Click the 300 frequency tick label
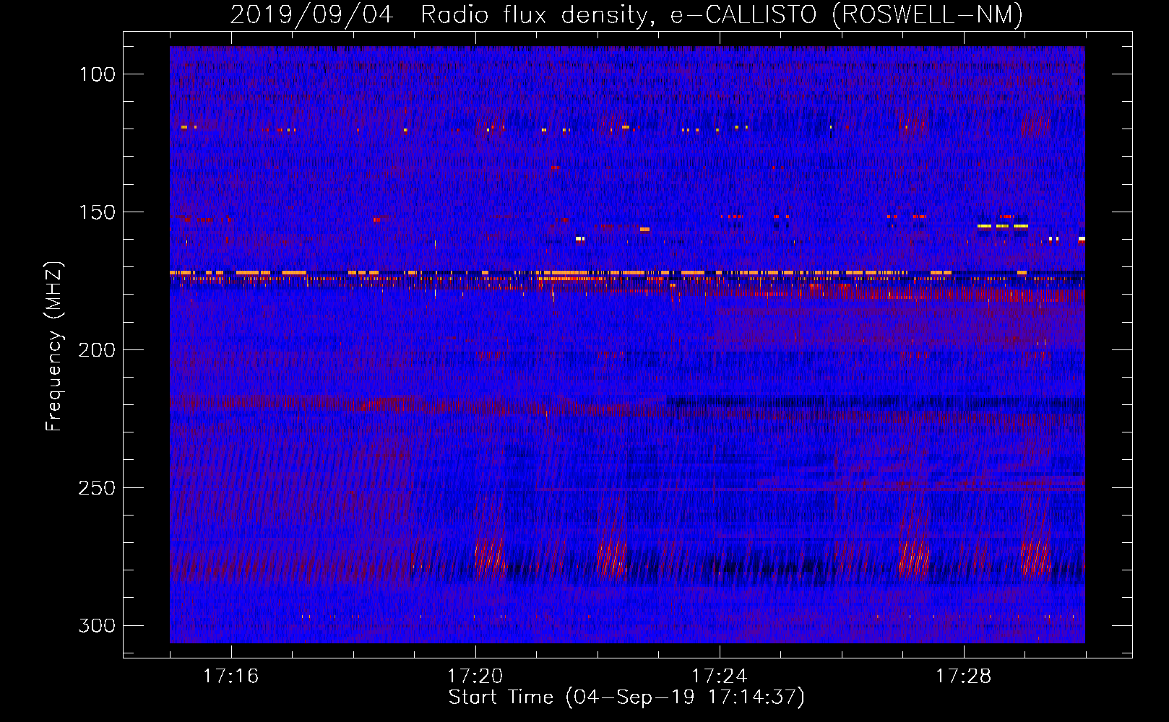The height and width of the screenshot is (722, 1169). [x=98, y=625]
